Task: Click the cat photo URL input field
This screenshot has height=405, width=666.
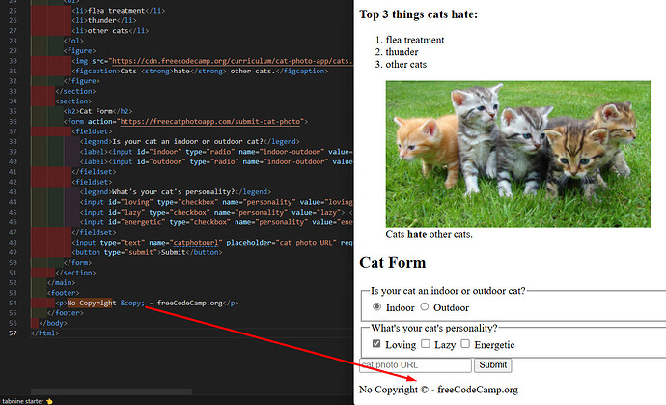Action: click(x=415, y=365)
